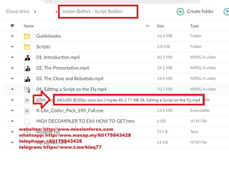Click favourite dot for 03. The Close row
The width and height of the screenshot is (229, 171).
[12, 79]
